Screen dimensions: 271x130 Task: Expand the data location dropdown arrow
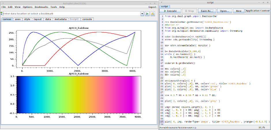(142, 14)
